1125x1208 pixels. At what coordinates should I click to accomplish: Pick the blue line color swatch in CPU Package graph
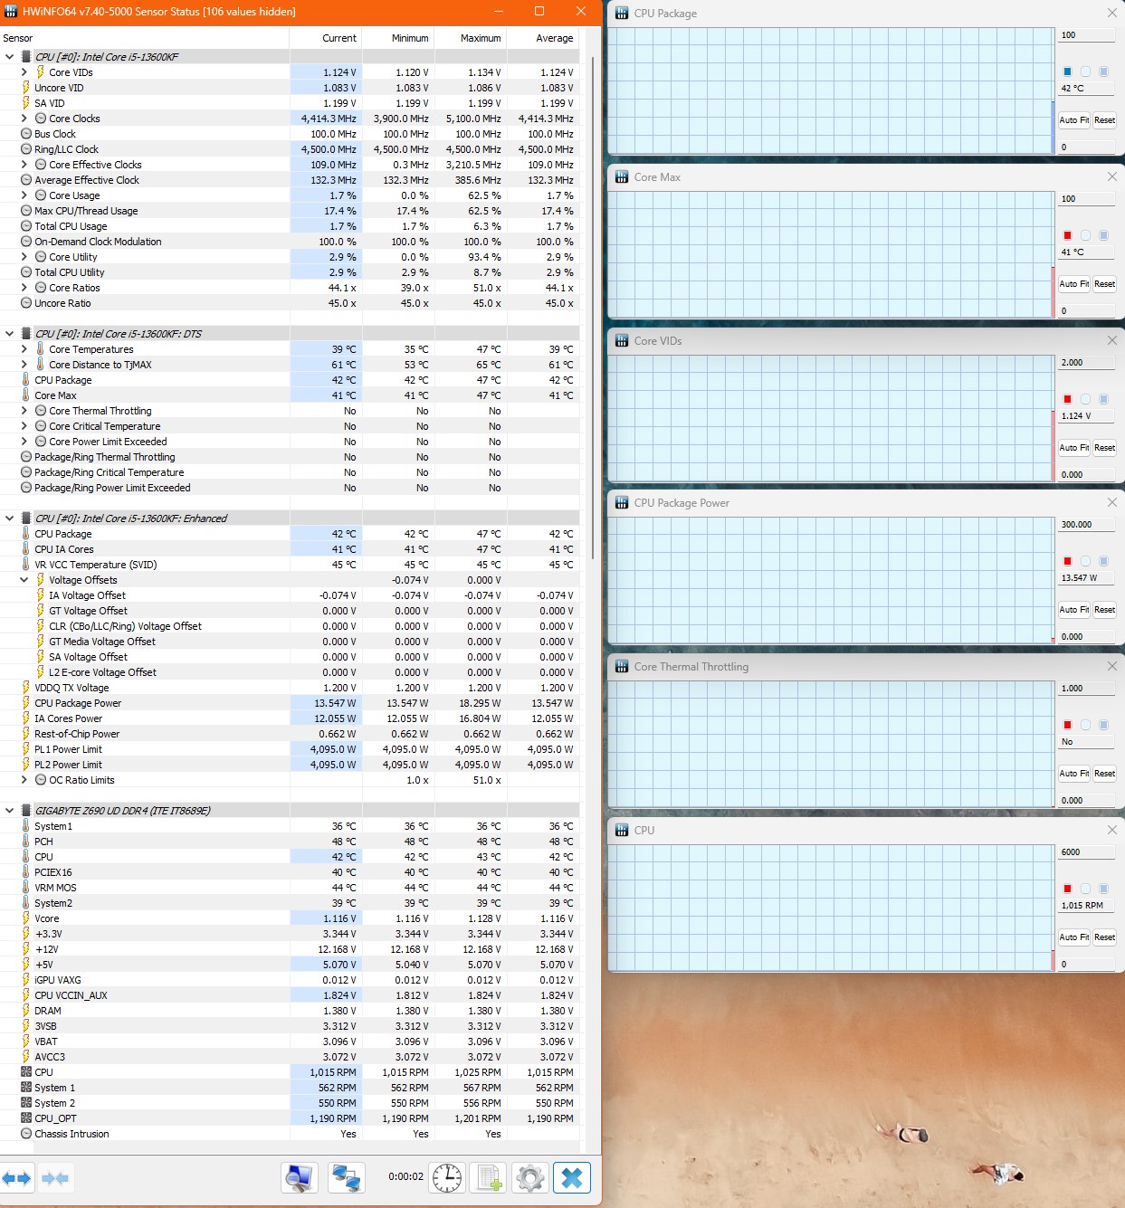[x=1067, y=71]
